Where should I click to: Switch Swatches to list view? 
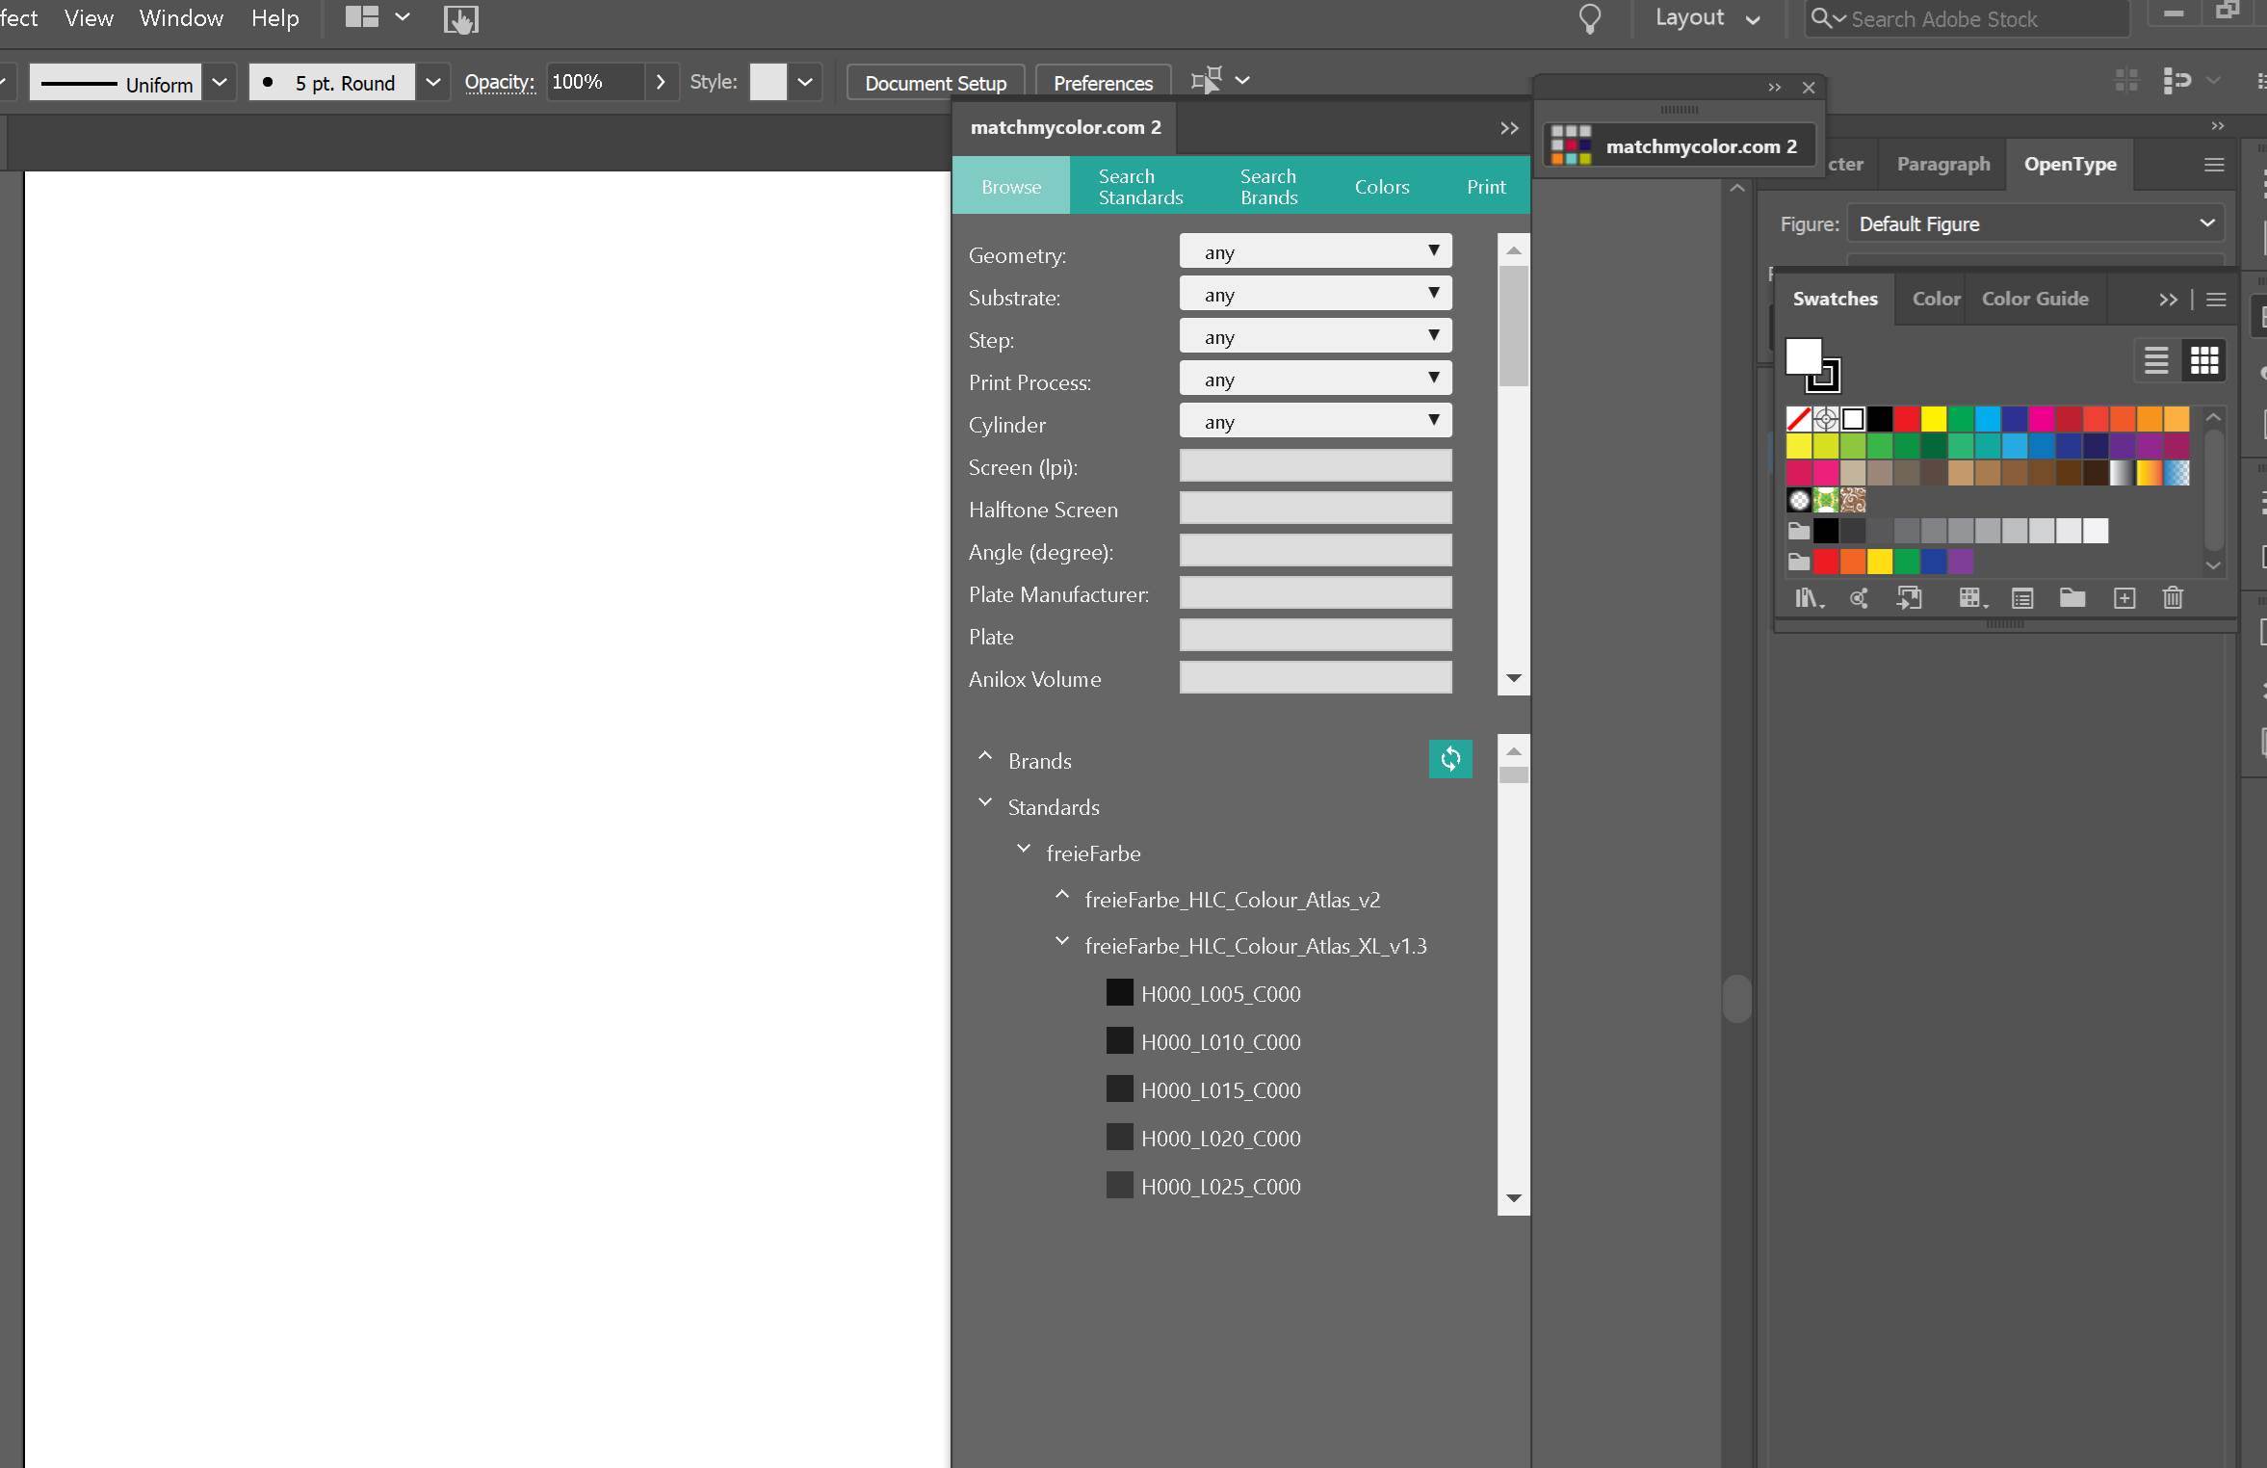pyautogui.click(x=2156, y=361)
